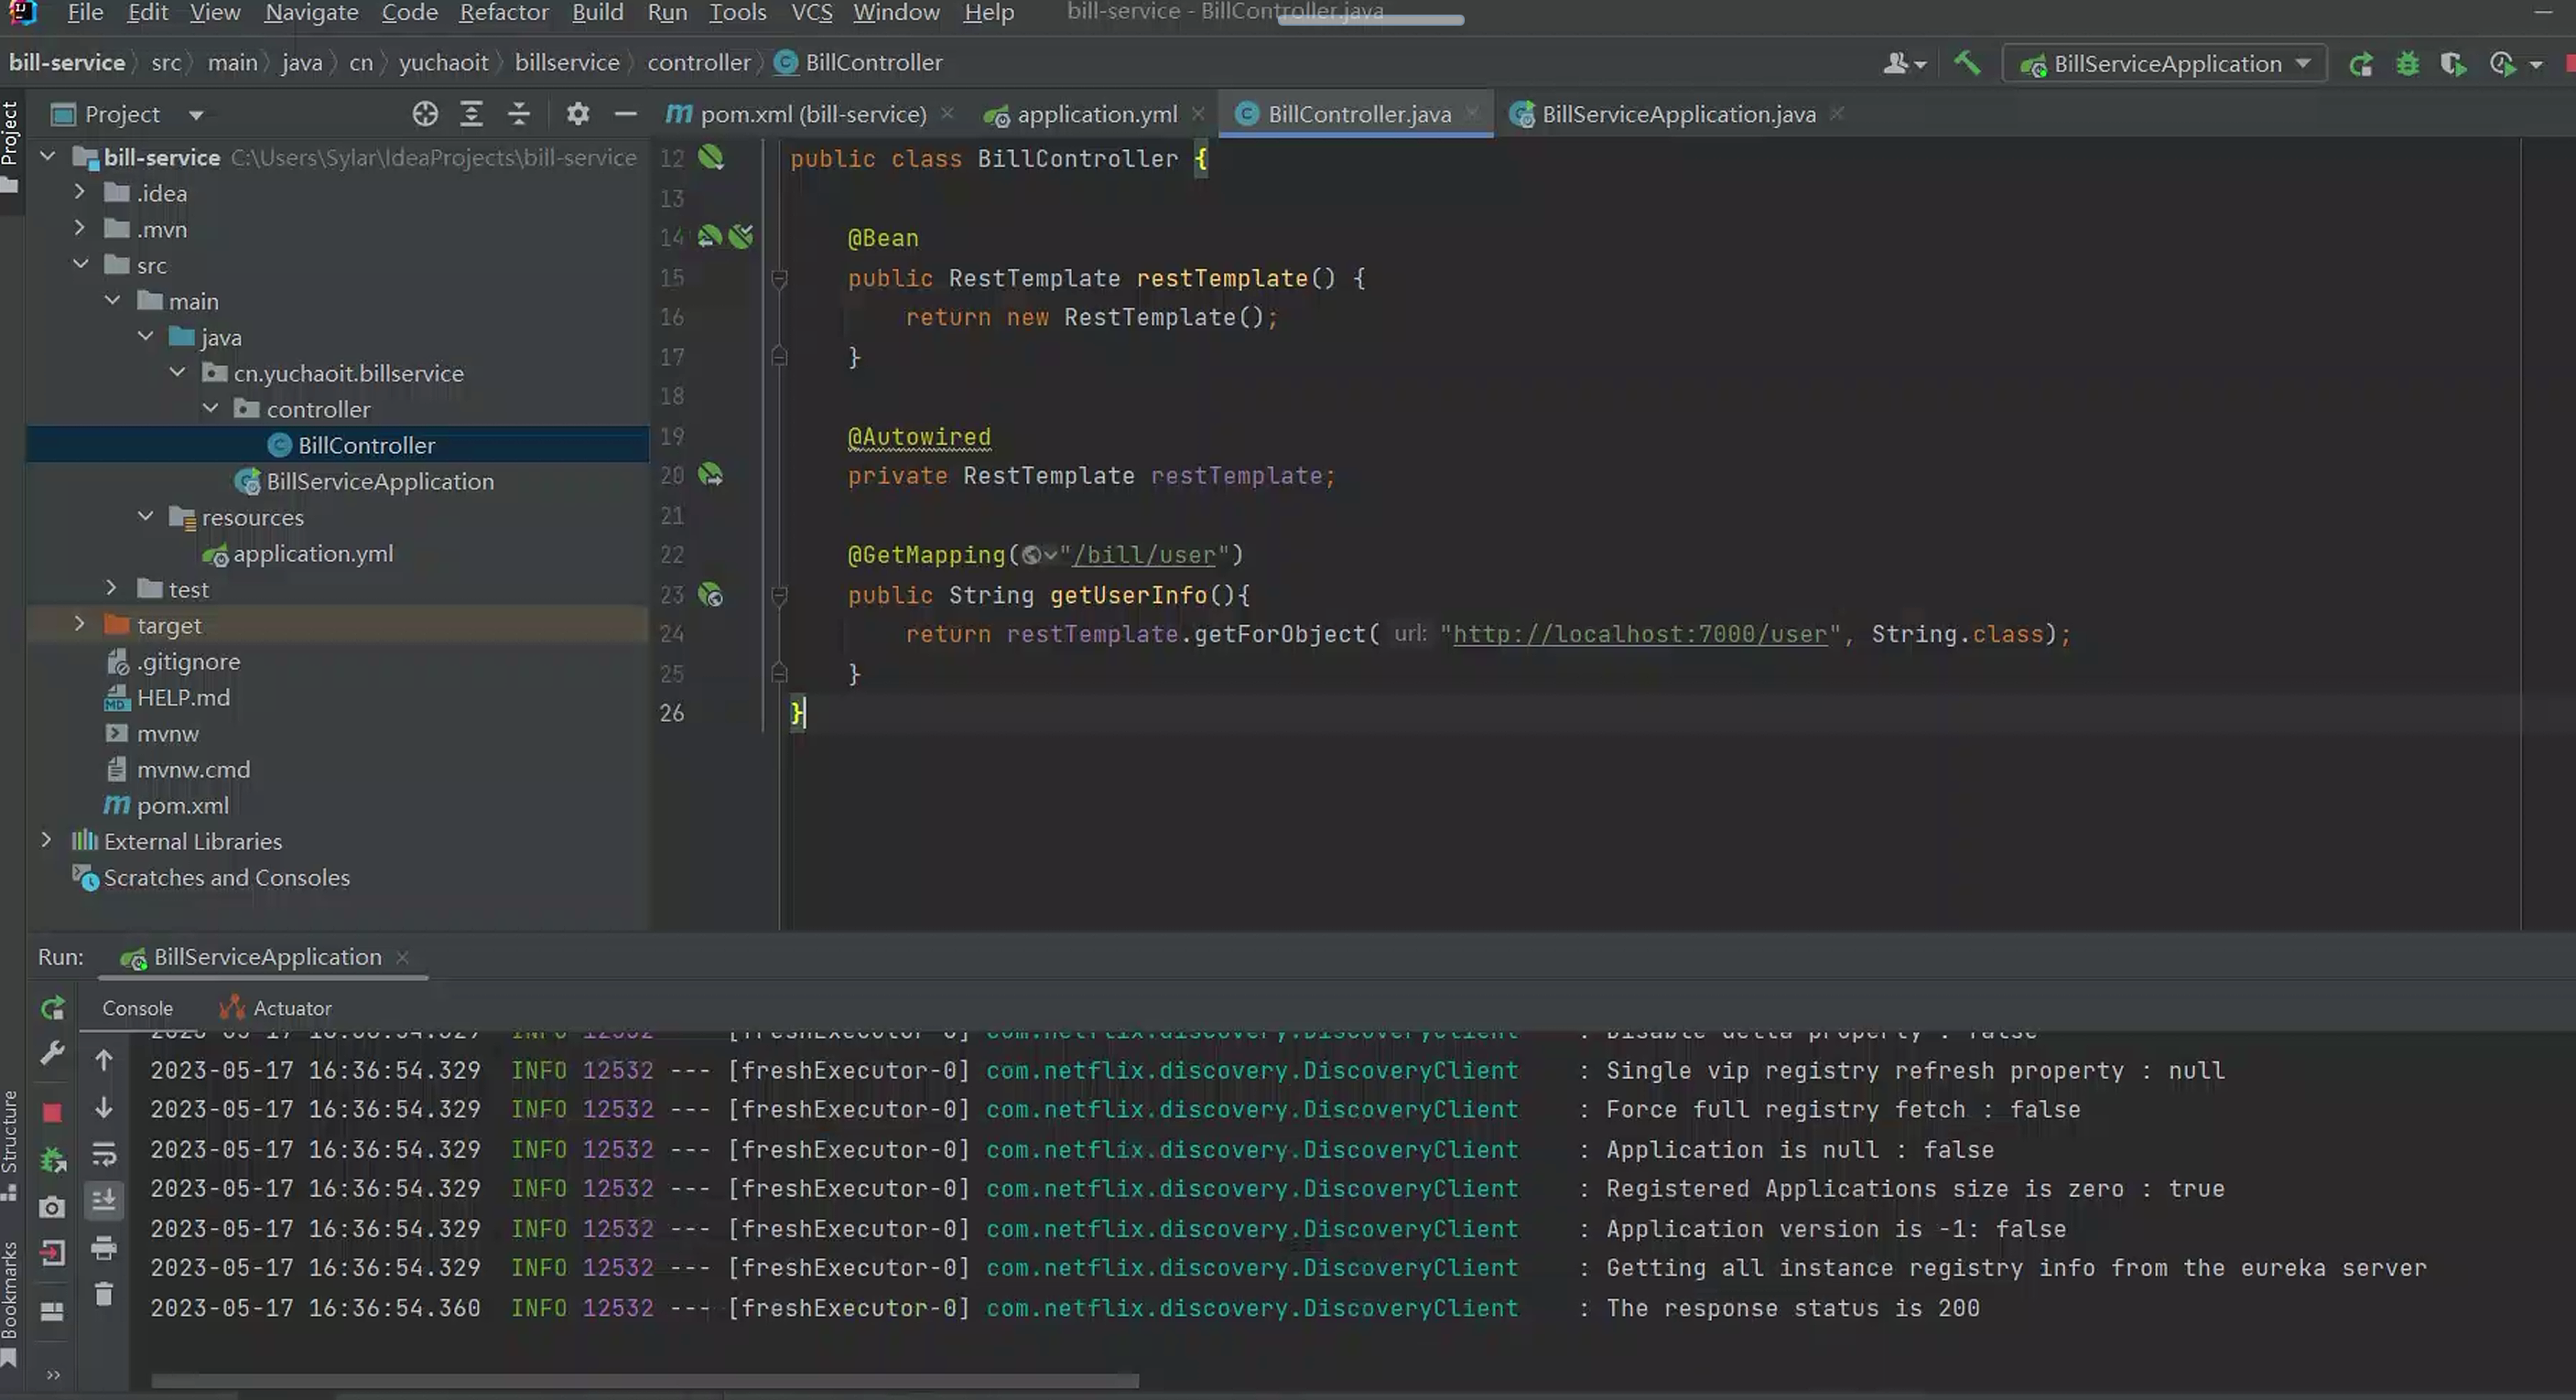2576x1400 pixels.
Task: Switch to application.yml editor tab
Action: coord(1096,113)
